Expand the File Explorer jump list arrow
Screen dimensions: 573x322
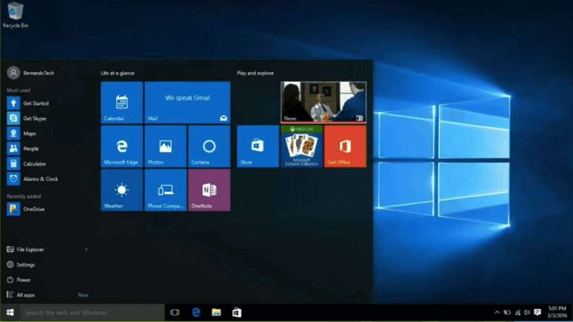pyautogui.click(x=86, y=249)
